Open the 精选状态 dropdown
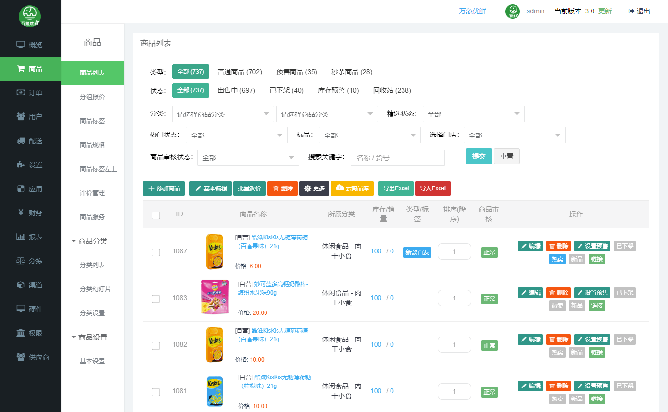Image resolution: width=668 pixels, height=412 pixels. coord(473,114)
